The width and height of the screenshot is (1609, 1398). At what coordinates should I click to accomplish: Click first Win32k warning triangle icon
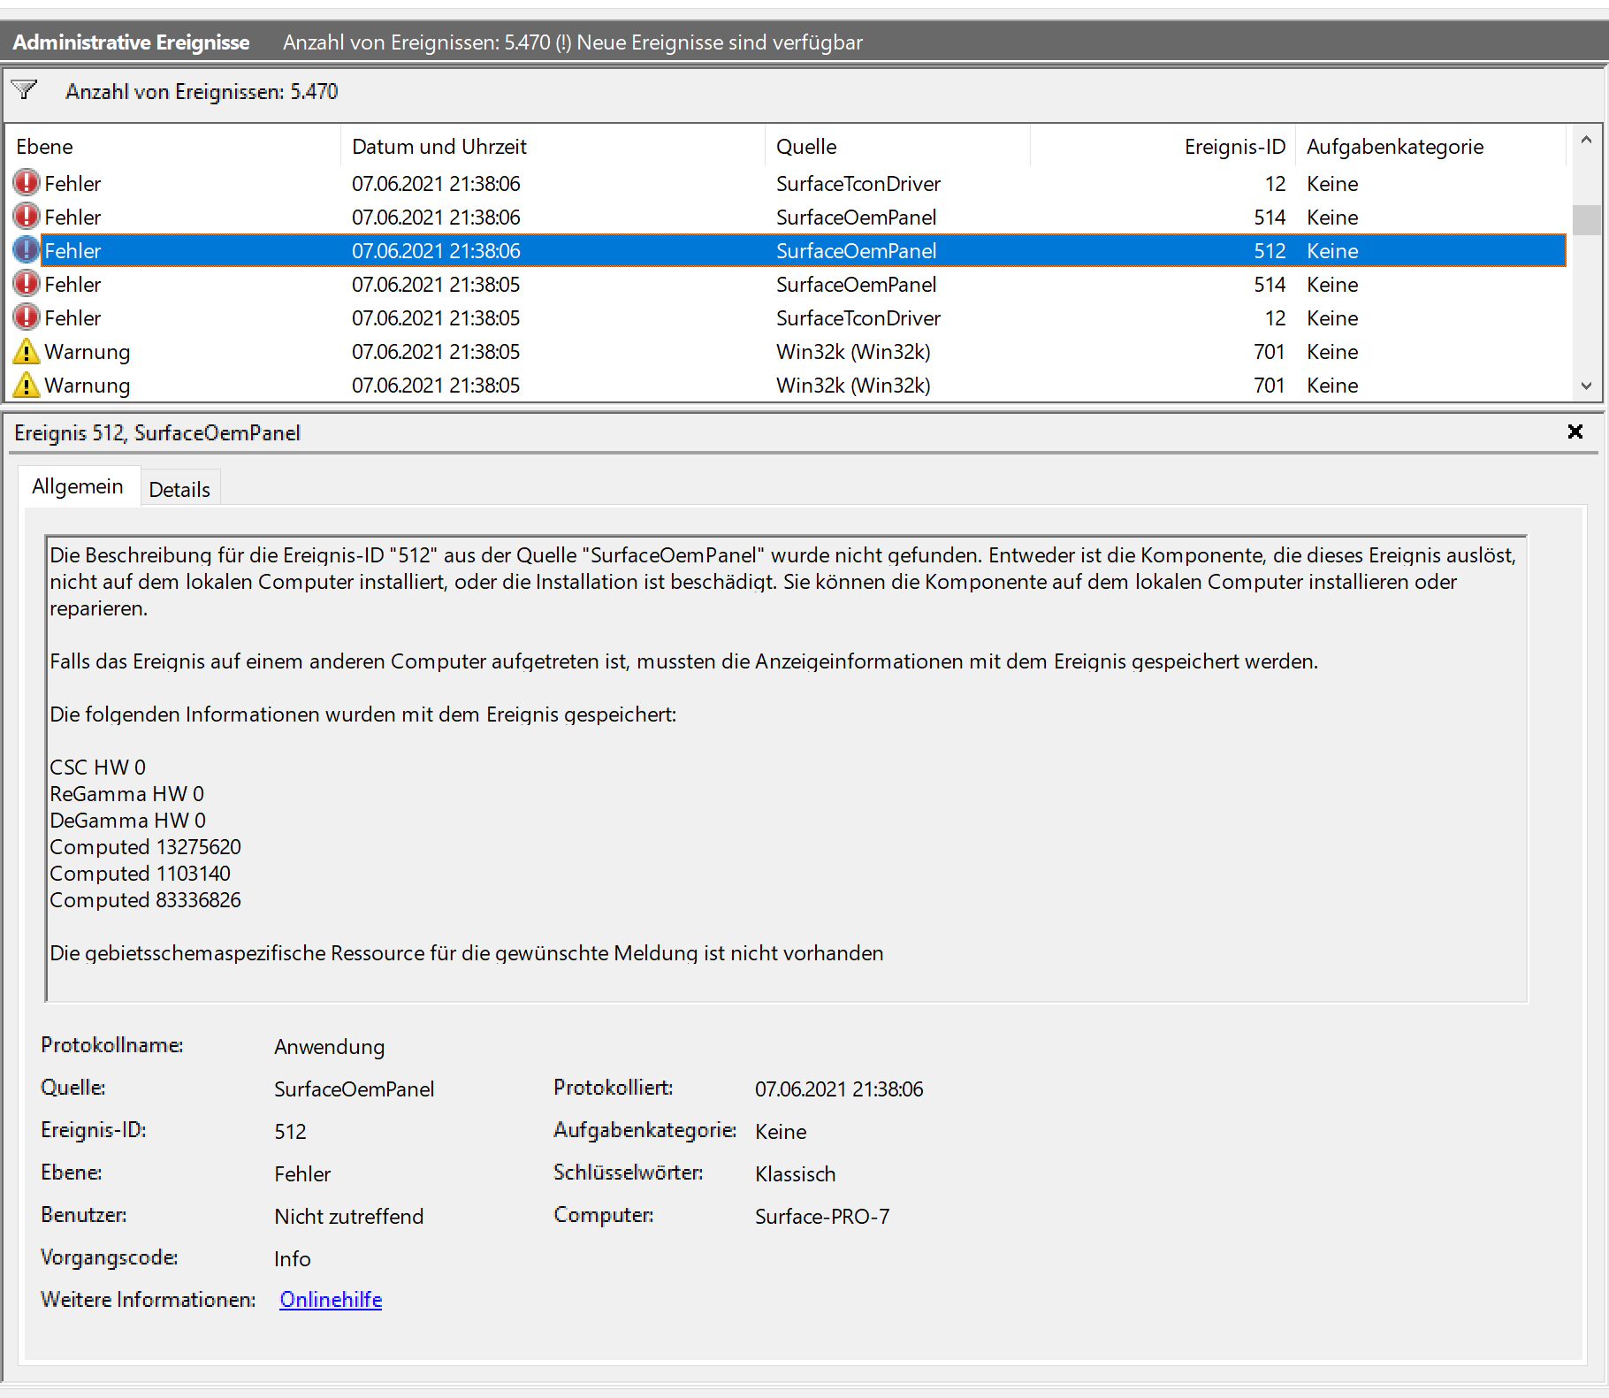point(27,351)
